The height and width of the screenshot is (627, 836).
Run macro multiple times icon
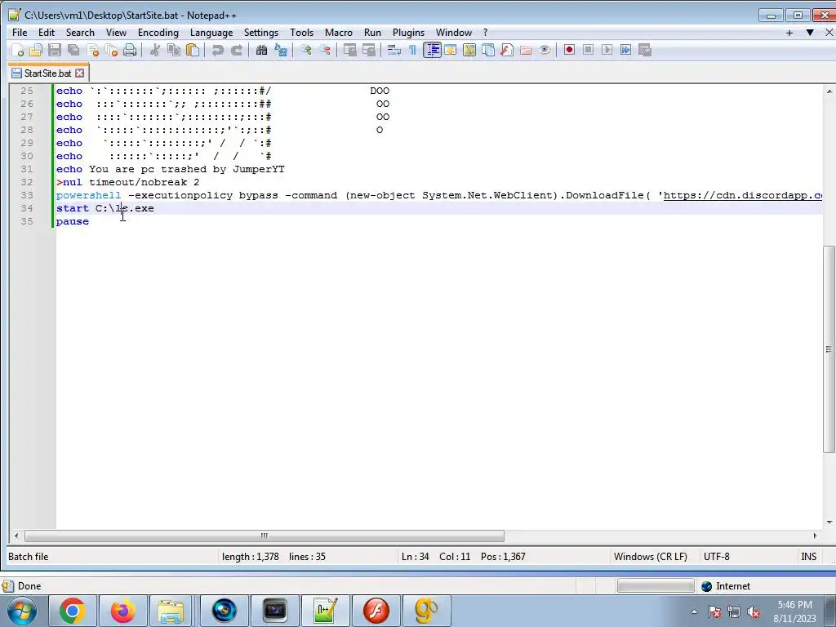(x=626, y=50)
